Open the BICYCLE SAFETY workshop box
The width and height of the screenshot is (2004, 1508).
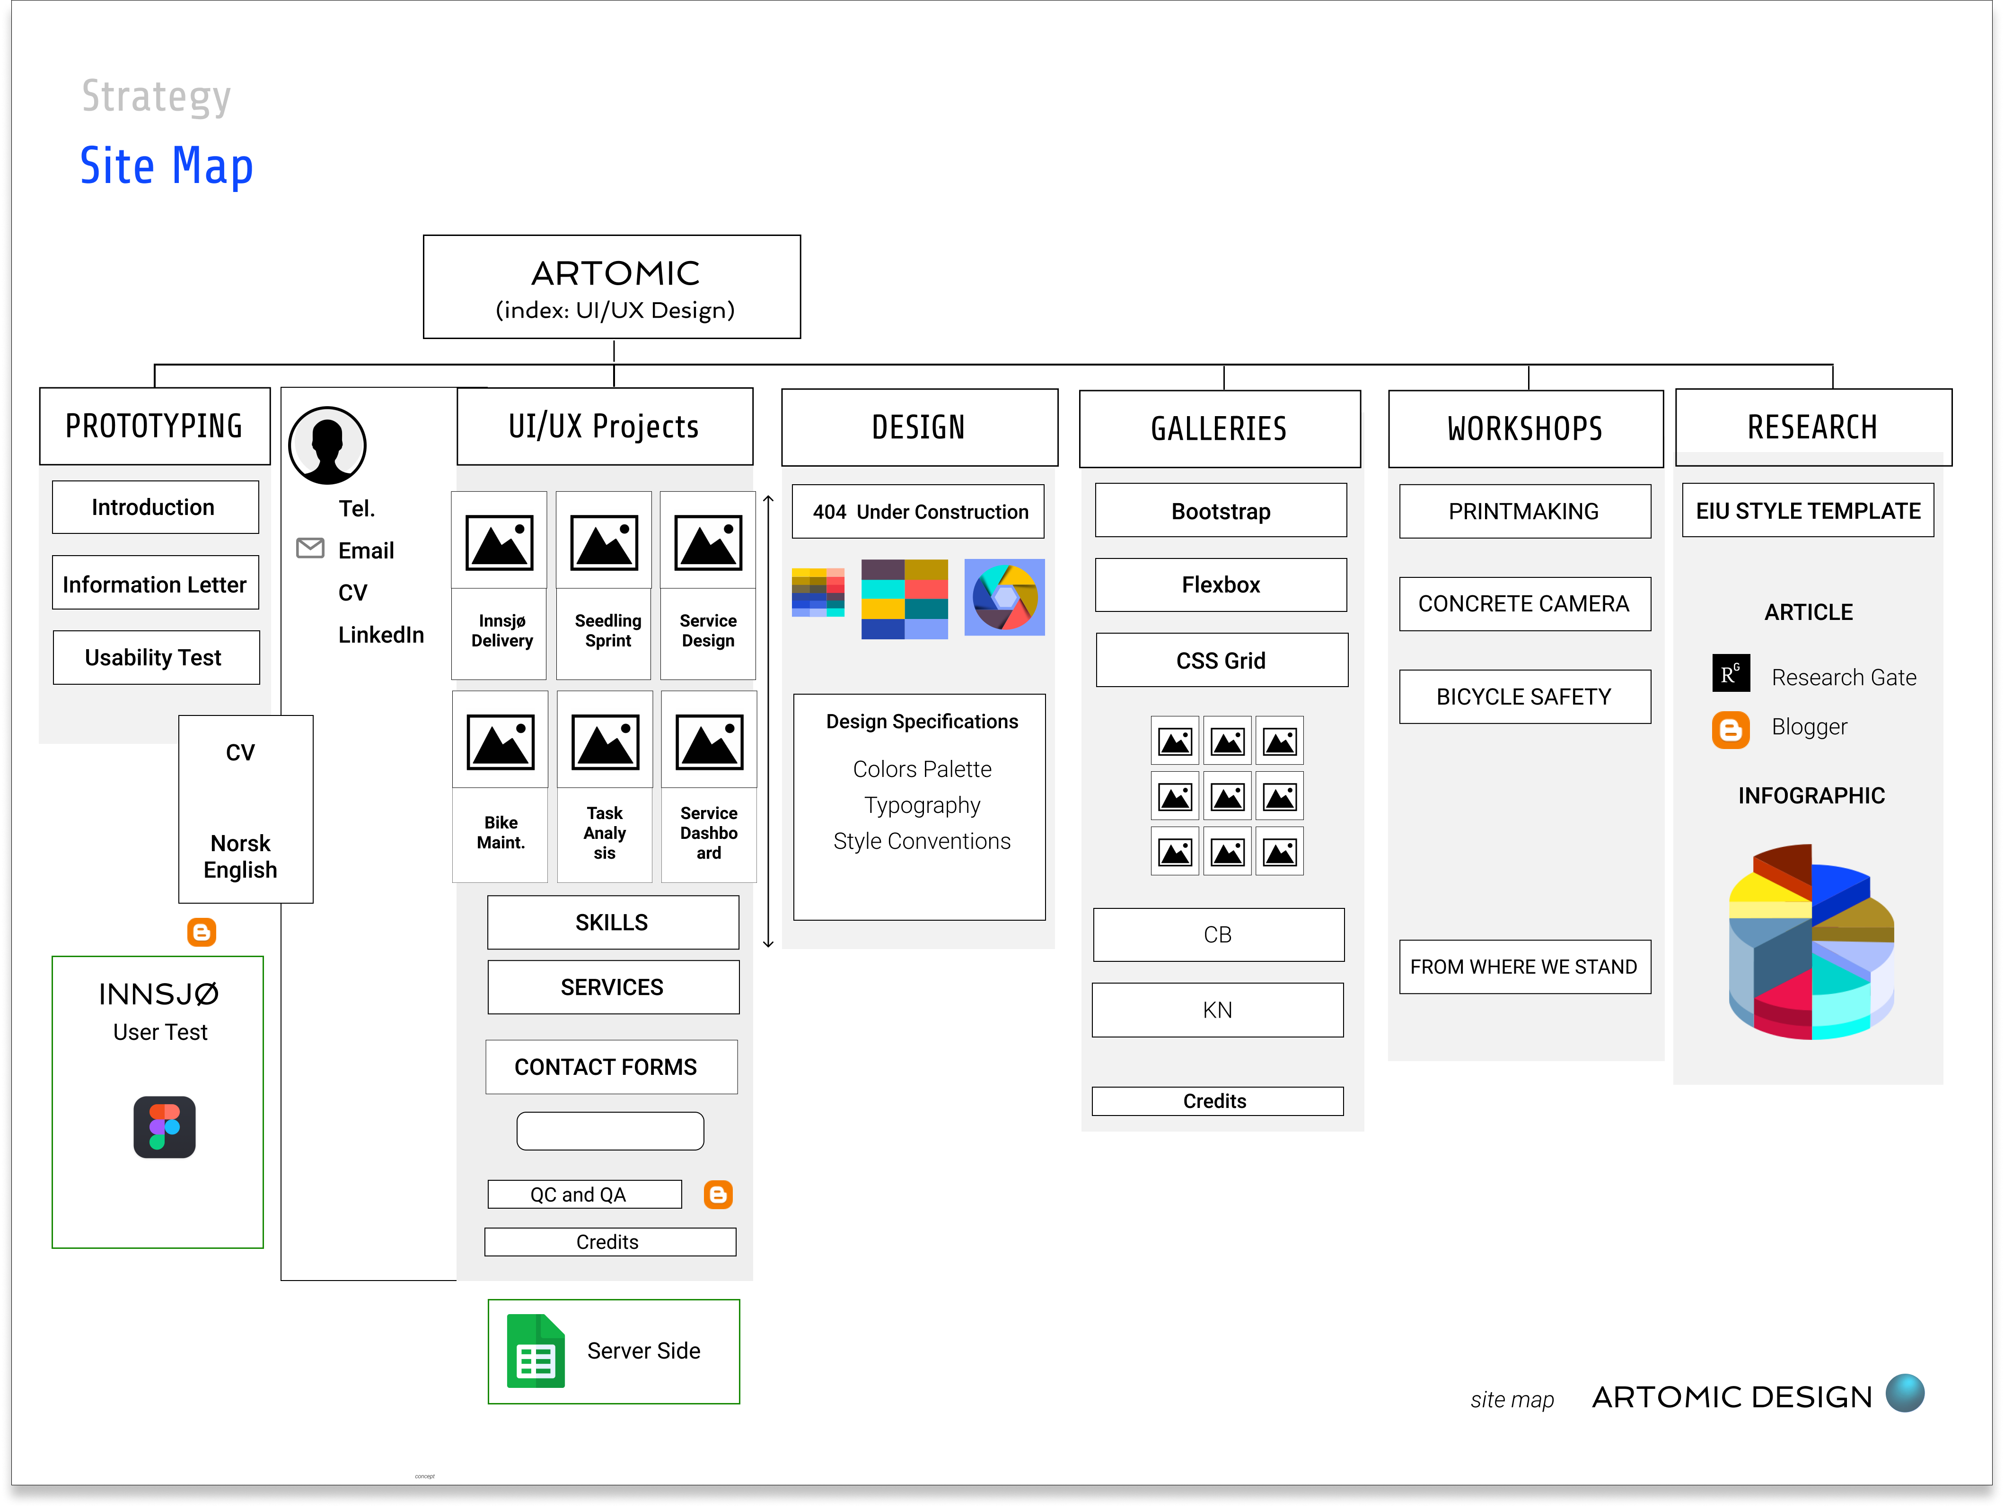pos(1525,697)
